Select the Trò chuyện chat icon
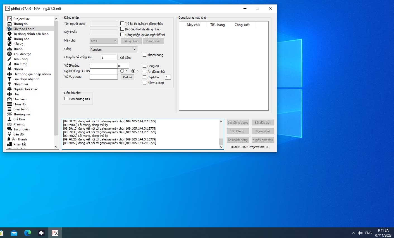This screenshot has width=394, height=238. point(9,129)
